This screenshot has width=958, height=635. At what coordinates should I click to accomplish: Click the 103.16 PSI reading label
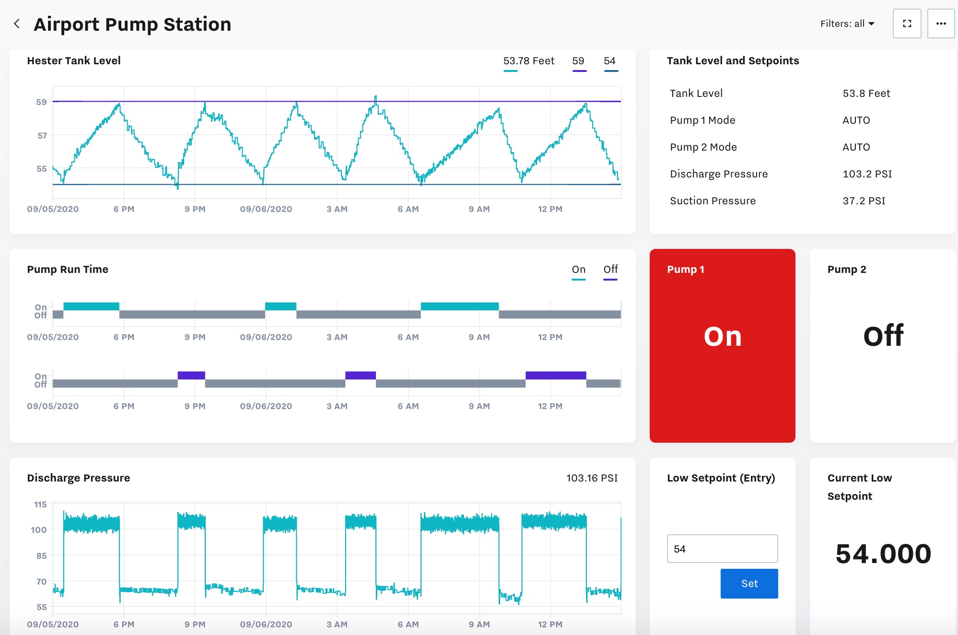click(592, 478)
